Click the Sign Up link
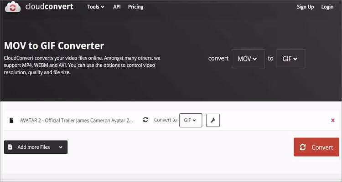This screenshot has height=182, width=342. 306,7
